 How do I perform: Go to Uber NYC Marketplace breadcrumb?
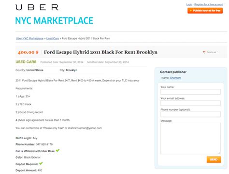pos(29,38)
